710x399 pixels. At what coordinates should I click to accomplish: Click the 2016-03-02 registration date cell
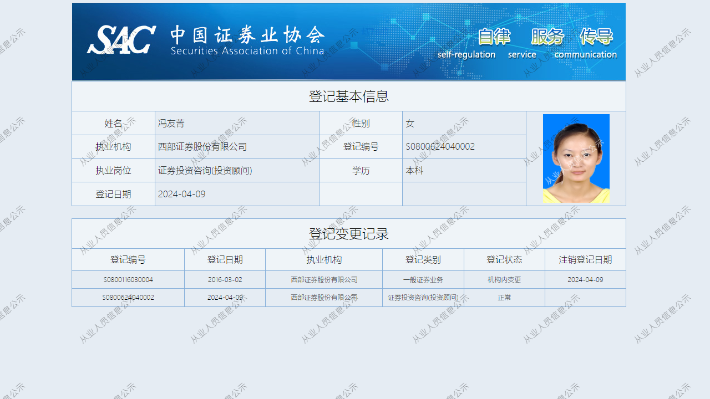[x=225, y=280]
